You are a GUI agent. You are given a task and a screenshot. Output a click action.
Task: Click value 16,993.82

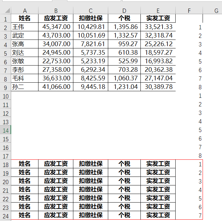pyautogui.click(x=158, y=61)
